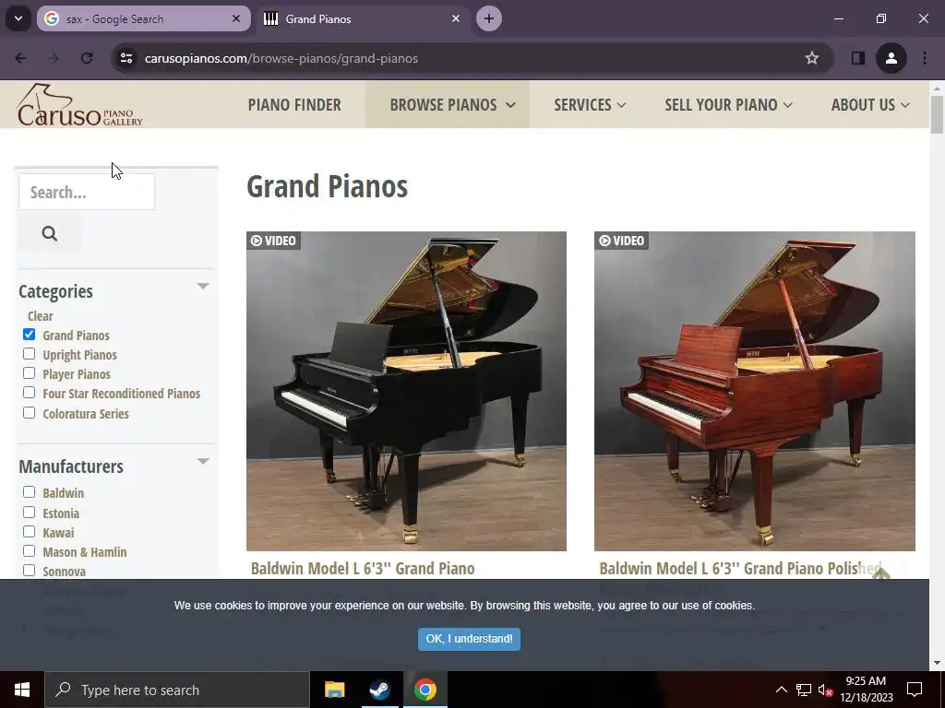Check the Sonnova manufacturer filter
This screenshot has width=945, height=708.
click(29, 570)
